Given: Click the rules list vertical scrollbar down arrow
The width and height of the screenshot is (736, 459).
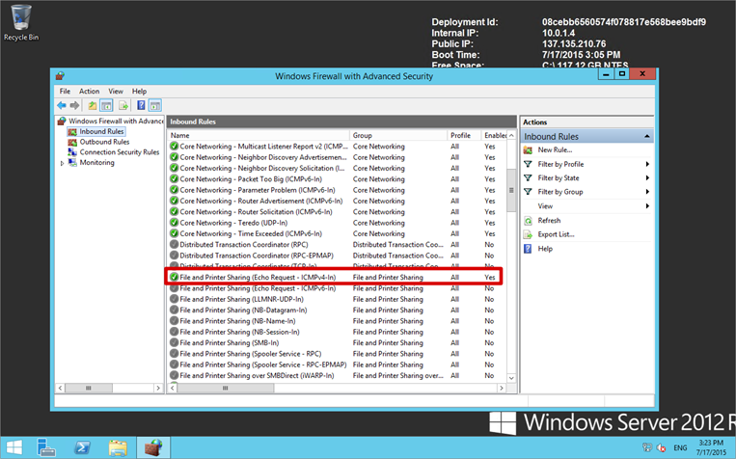Looking at the screenshot, I should click(x=511, y=378).
